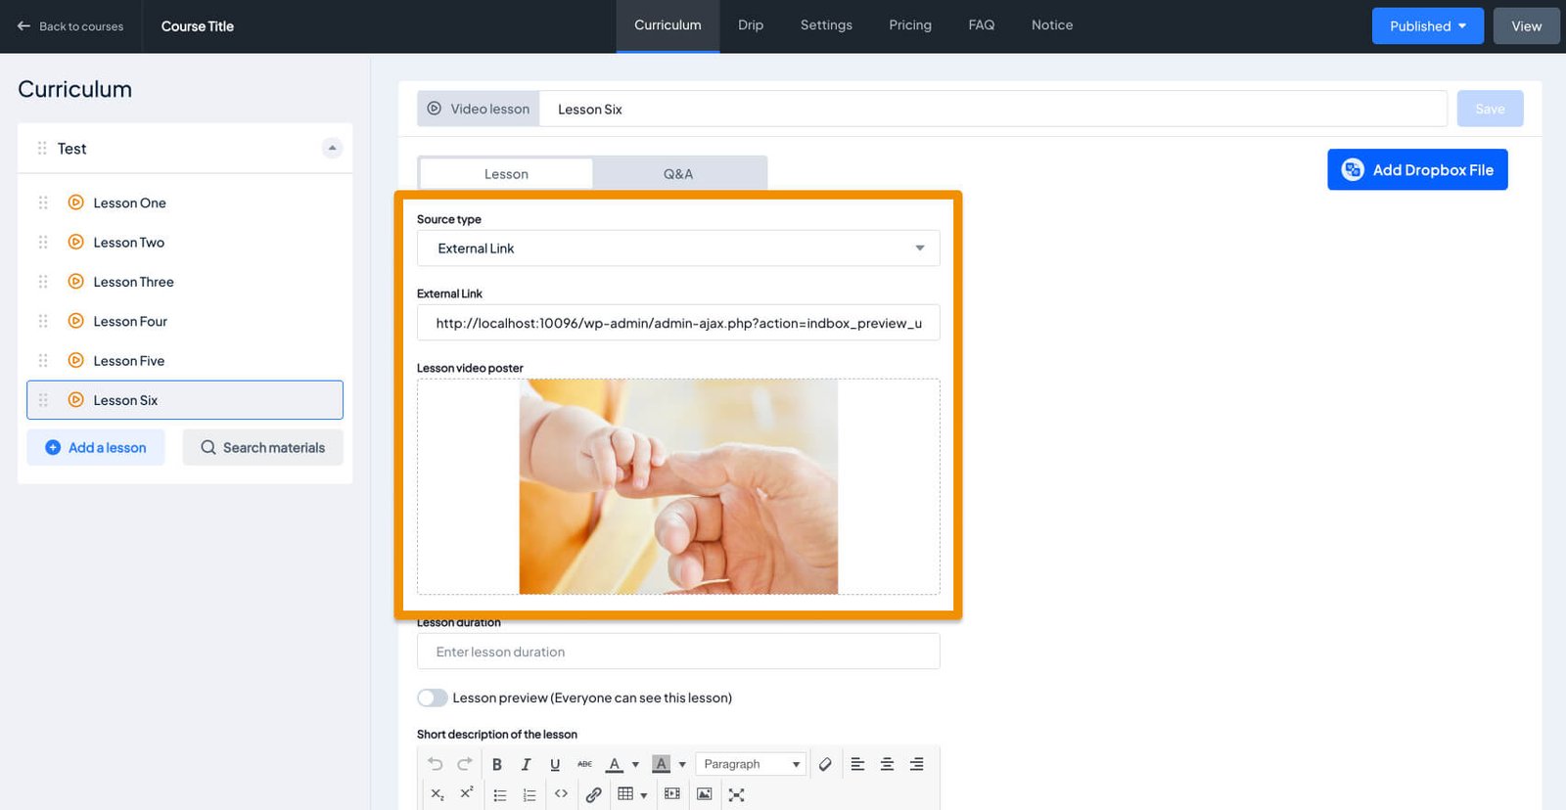
Task: Clear formatting with the eraser icon
Action: (825, 764)
